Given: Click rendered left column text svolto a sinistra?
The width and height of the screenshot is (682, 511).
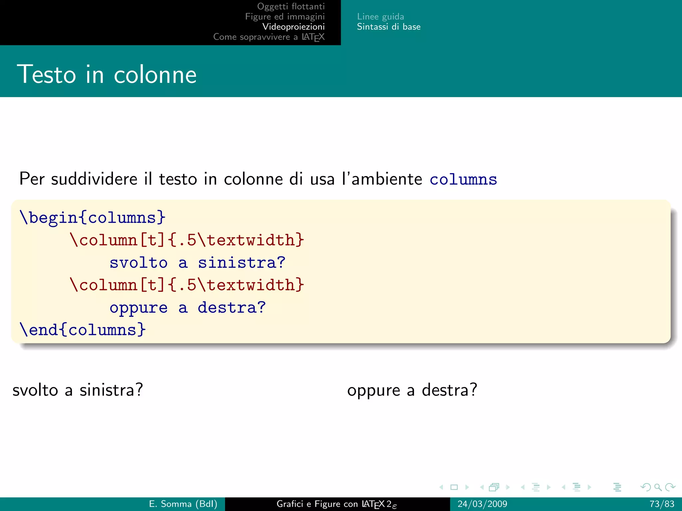Looking at the screenshot, I should [x=78, y=390].
